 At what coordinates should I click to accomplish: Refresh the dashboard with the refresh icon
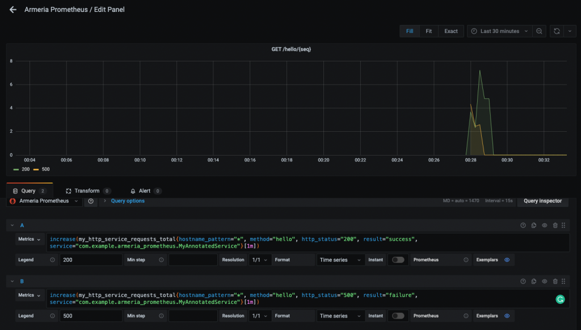[557, 31]
